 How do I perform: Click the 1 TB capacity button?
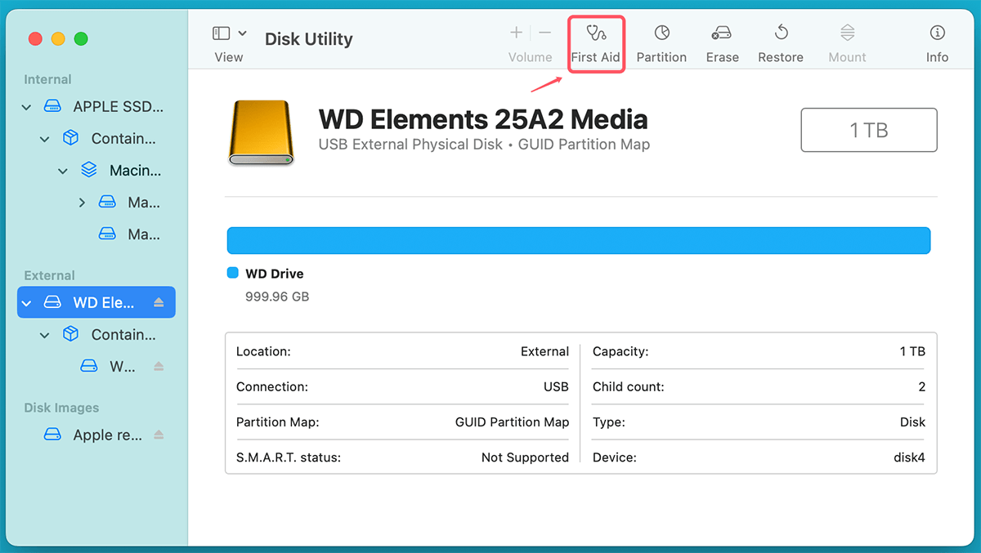pyautogui.click(x=868, y=129)
